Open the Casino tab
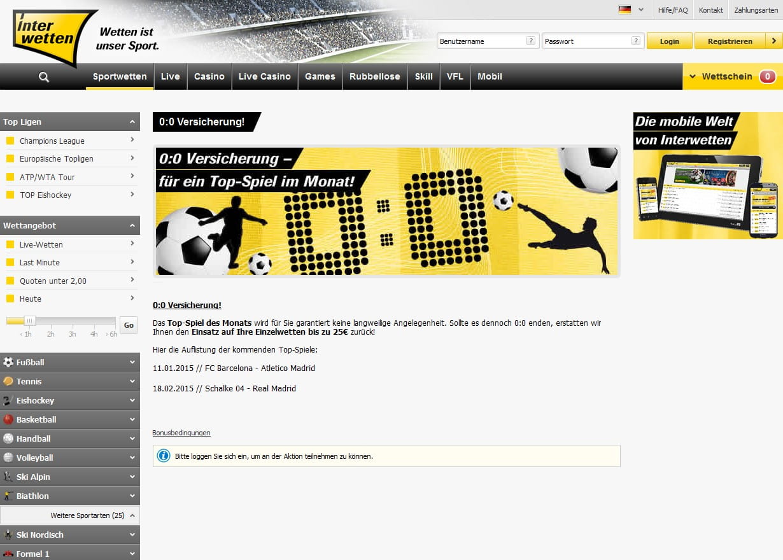The width and height of the screenshot is (783, 560). click(x=209, y=76)
